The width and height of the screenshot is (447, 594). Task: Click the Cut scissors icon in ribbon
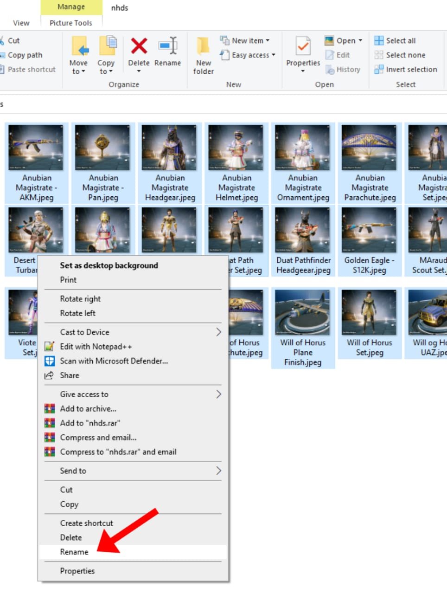[x=2, y=41]
